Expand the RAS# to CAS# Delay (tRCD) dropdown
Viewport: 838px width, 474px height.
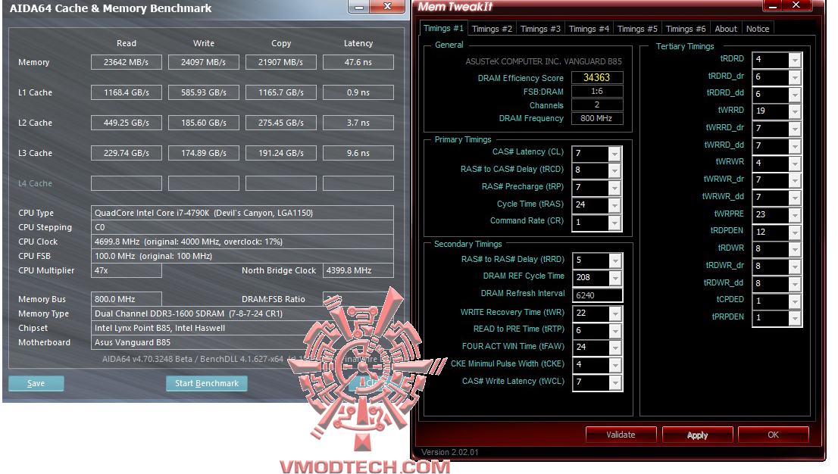pos(614,170)
